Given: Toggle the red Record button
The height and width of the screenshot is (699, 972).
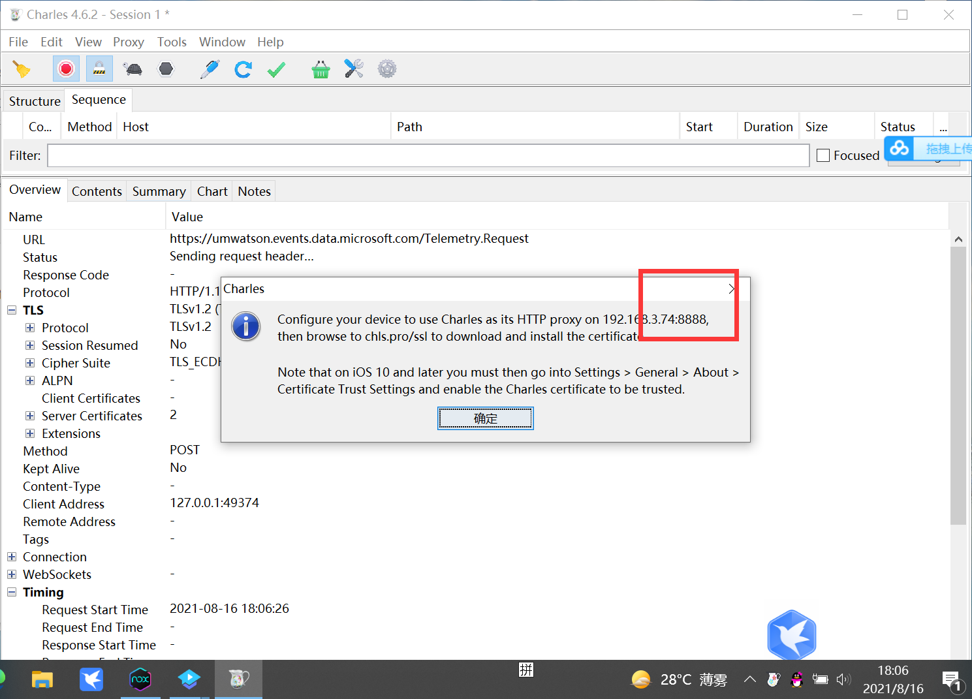Looking at the screenshot, I should coord(66,69).
